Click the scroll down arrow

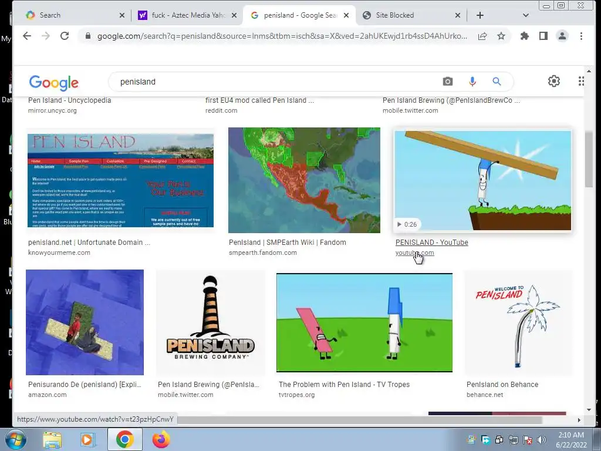589,409
